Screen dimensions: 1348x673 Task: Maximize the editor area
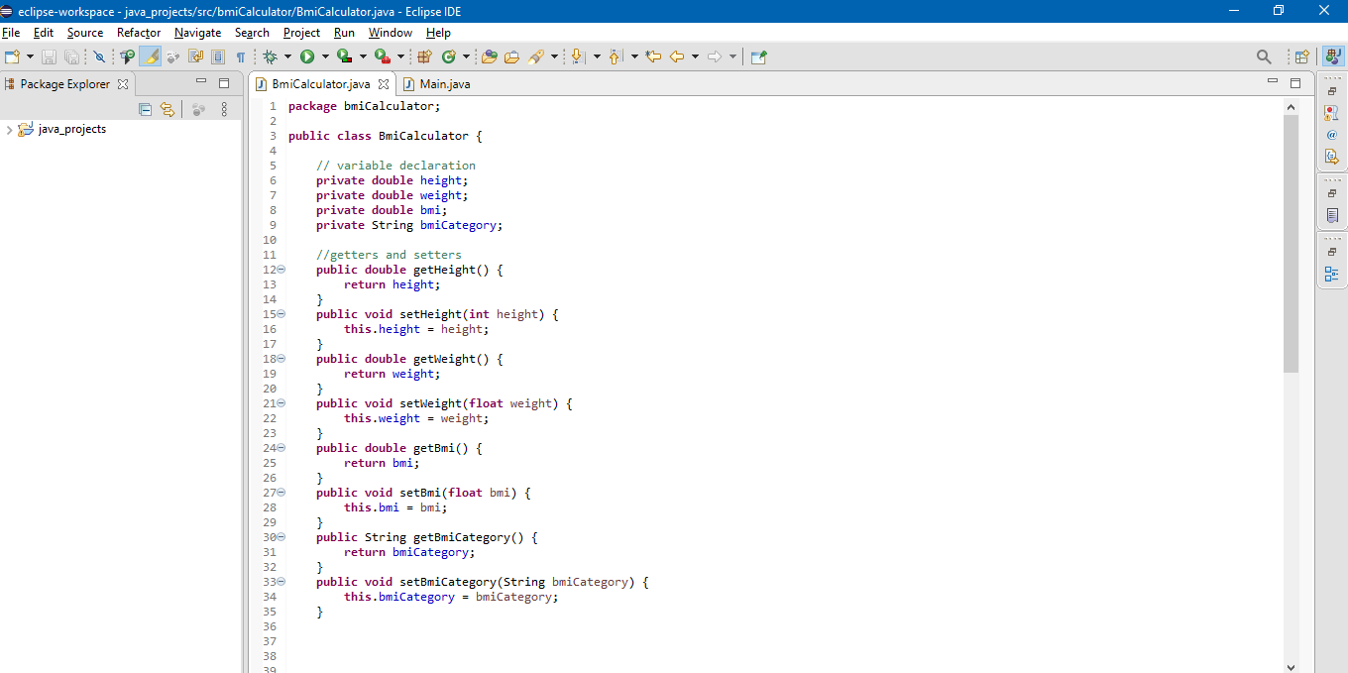tap(1295, 83)
